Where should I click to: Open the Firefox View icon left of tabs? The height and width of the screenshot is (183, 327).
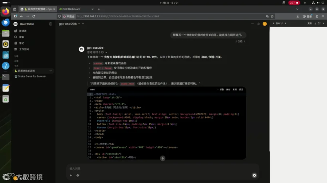coord(15,9)
